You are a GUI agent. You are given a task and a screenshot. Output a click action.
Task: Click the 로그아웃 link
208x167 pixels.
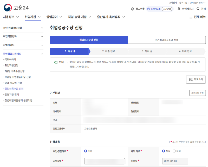[140, 9]
